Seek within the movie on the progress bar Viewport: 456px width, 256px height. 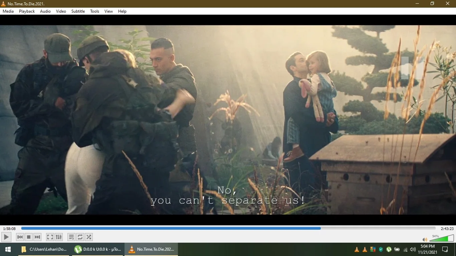[x=228, y=228]
